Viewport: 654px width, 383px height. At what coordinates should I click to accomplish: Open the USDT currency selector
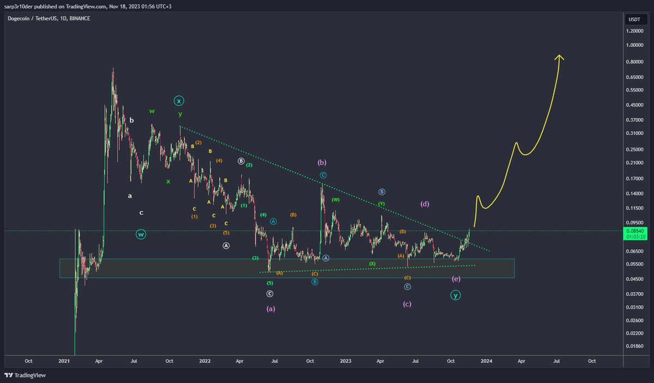coord(634,19)
